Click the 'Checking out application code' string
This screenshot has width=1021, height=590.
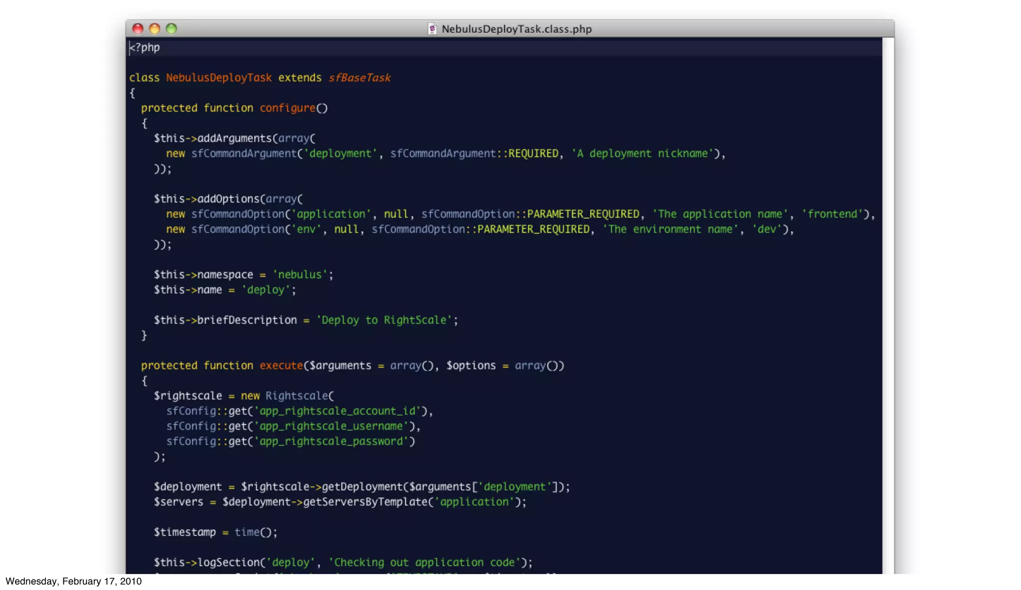click(424, 563)
